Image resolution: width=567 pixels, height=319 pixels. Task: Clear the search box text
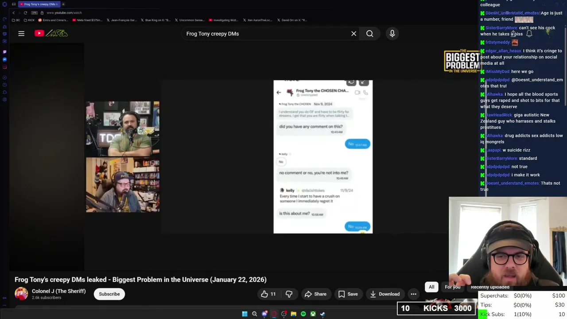coord(353,34)
